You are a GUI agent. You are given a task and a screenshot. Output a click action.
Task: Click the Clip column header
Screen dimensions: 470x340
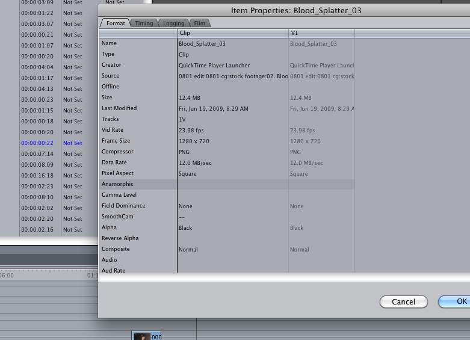pyautogui.click(x=232, y=33)
